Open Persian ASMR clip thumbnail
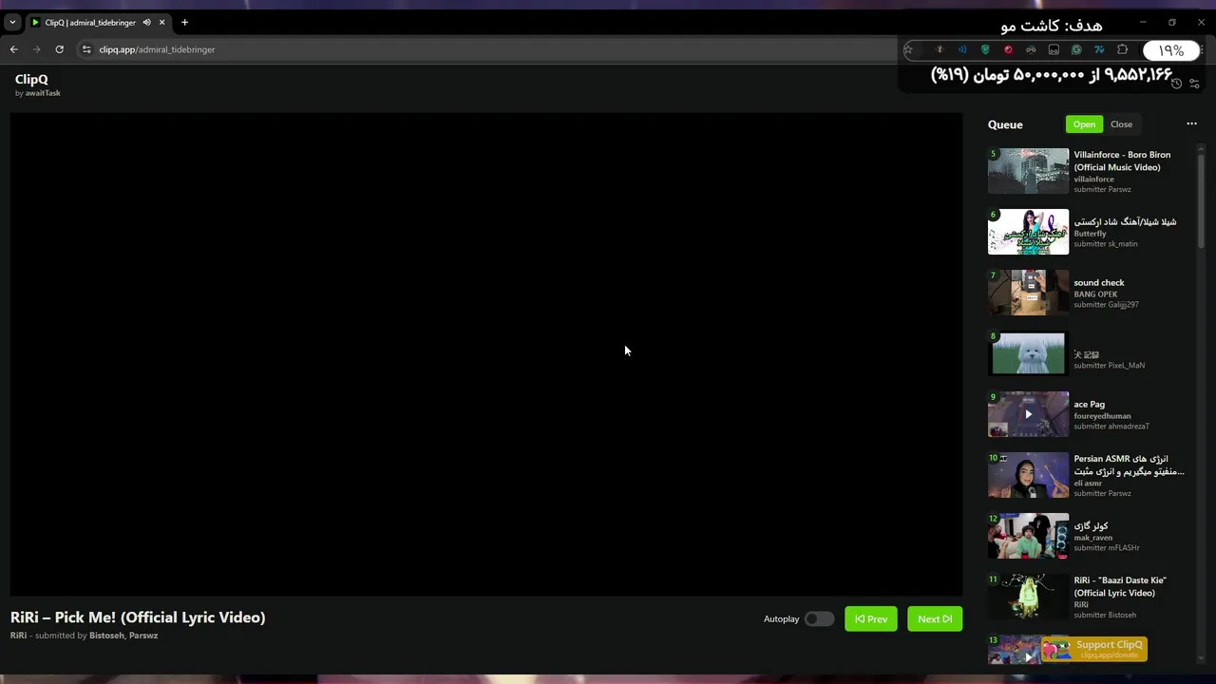Image resolution: width=1216 pixels, height=684 pixels. tap(1028, 475)
